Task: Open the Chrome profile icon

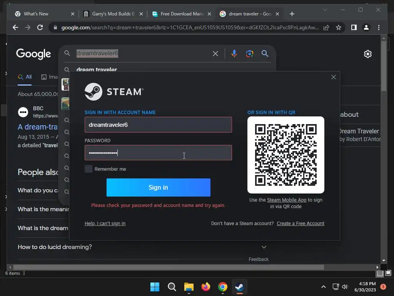Action: pyautogui.click(x=366, y=27)
